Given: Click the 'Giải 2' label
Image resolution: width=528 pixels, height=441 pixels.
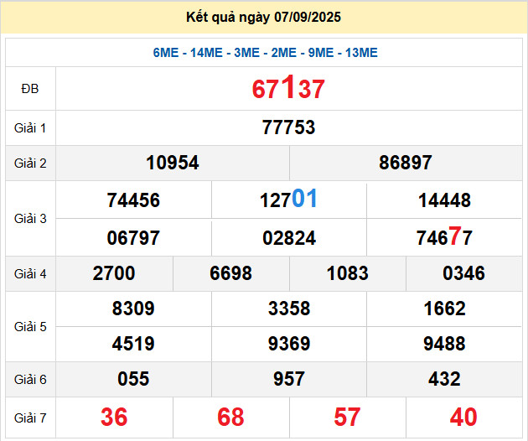Looking at the screenshot, I should coord(30,163).
